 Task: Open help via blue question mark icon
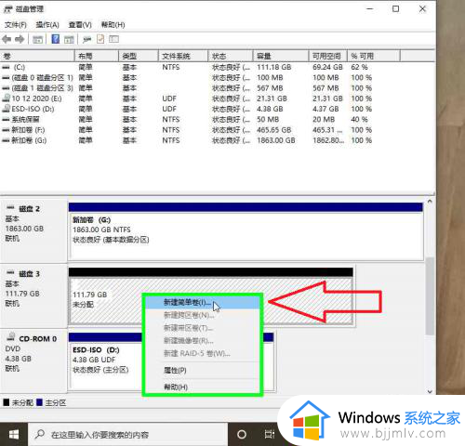pos(56,39)
